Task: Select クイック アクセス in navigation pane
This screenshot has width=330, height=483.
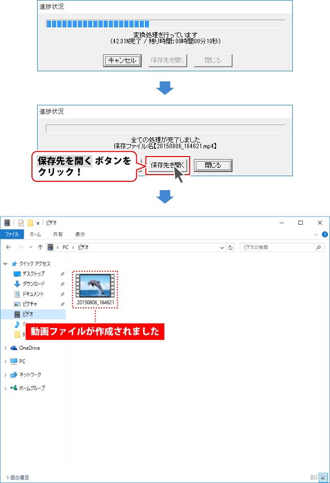Action: point(35,263)
